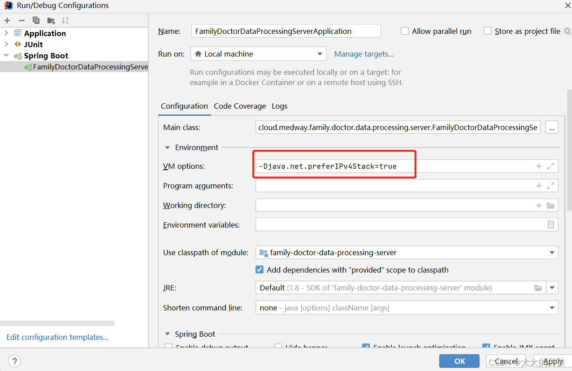Add a new run configuration
Image resolution: width=572 pixels, height=371 pixels.
tap(7, 20)
